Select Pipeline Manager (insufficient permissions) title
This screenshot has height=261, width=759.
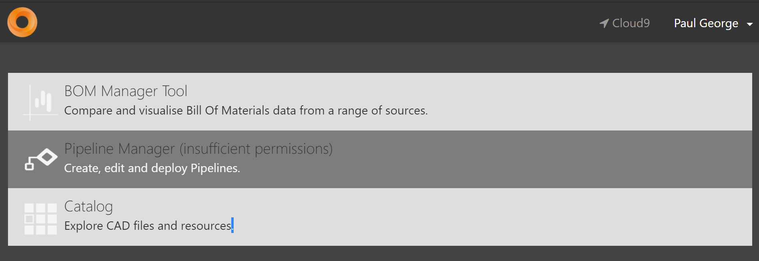[198, 149]
